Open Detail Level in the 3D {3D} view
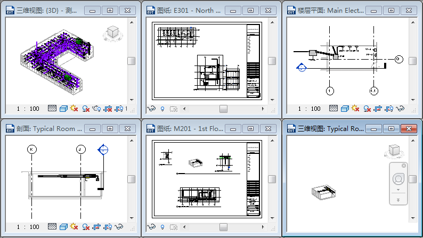Image resolution: width=423 pixels, height=238 pixels. click(52, 109)
